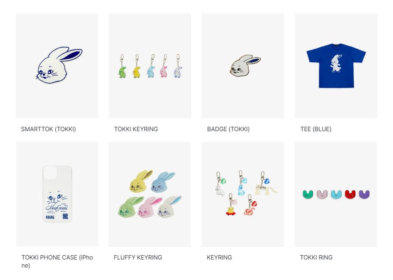393x280 pixels.
Task: Open the TOKKI KEYRING product image
Action: (150, 65)
